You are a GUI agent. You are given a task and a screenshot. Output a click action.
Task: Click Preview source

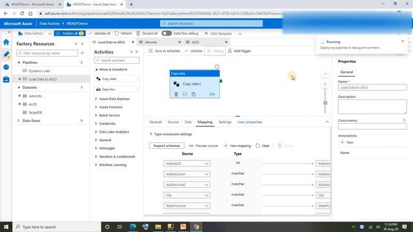point(203,146)
